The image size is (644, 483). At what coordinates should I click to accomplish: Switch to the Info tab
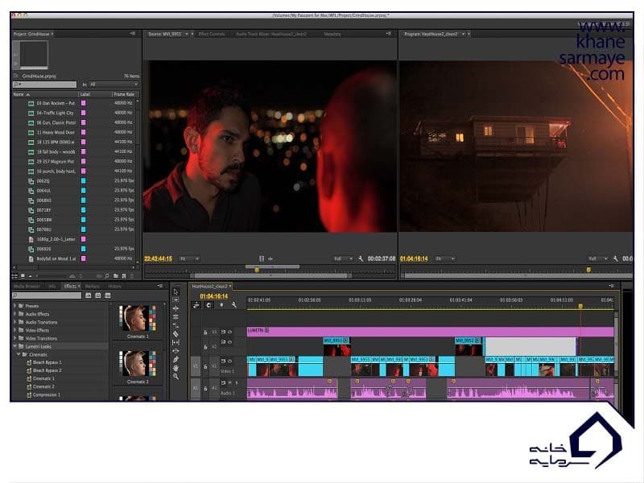coord(52,287)
